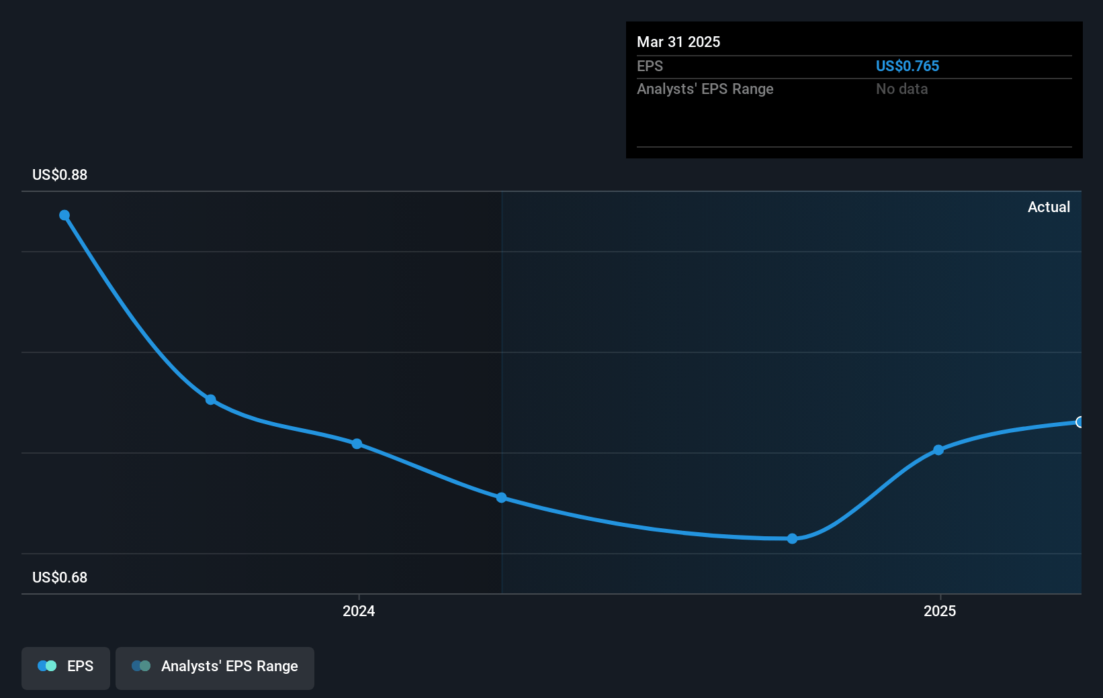Click the 'EPS' row label in tooltip

click(650, 66)
